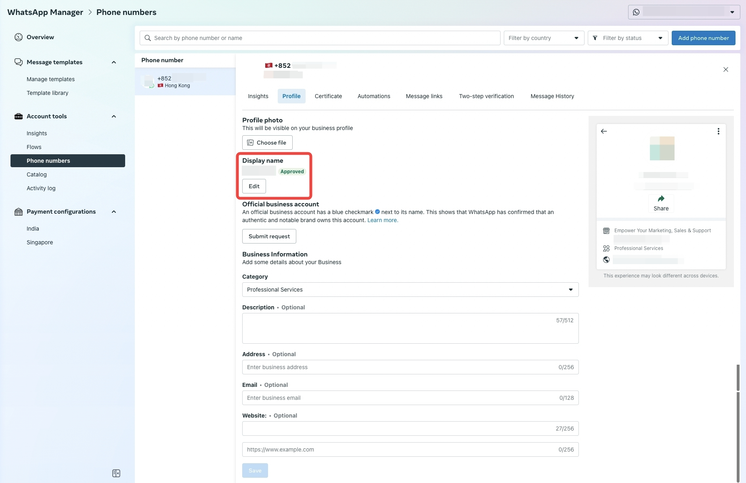
Task: Open India payment configuration
Action: [33, 229]
